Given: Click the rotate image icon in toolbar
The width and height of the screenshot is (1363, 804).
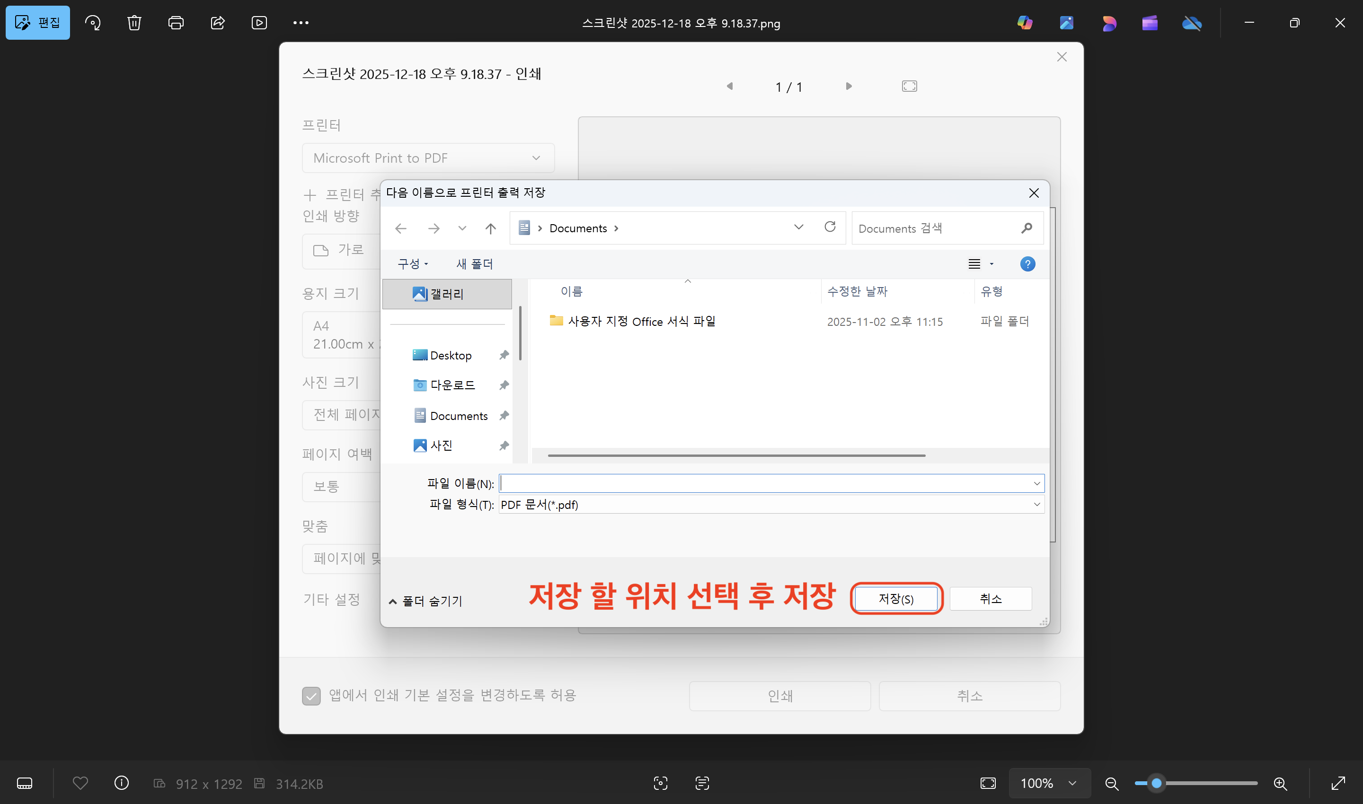Looking at the screenshot, I should pos(93,23).
